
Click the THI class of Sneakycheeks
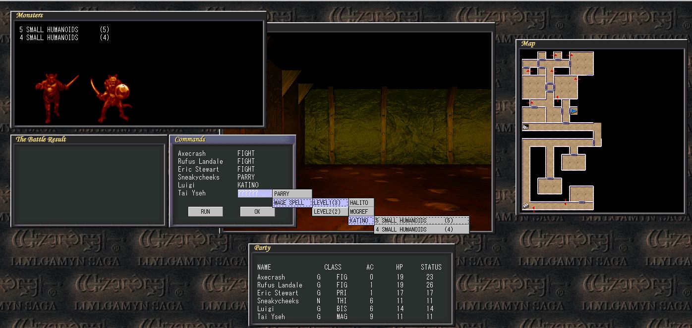point(342,301)
